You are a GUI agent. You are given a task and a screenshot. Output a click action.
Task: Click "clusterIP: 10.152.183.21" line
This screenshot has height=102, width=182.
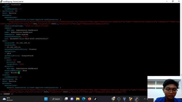tap(17, 43)
